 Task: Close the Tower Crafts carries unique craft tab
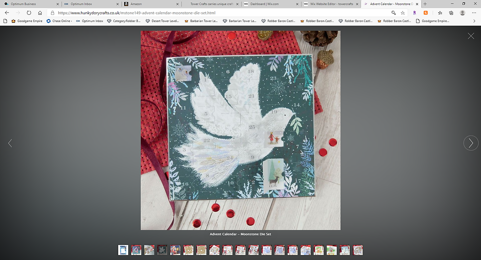tap(237, 4)
